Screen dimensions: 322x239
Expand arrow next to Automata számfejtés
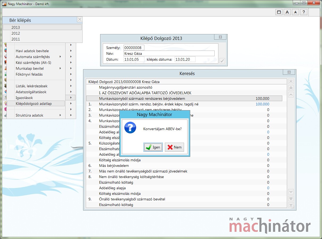tap(60, 57)
